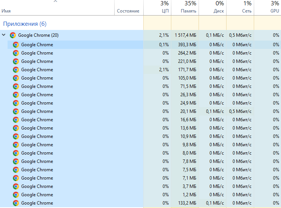Click the Chrome icon in the 1,2 МБ row
Screen dimensions: 281x208
pos(16,195)
